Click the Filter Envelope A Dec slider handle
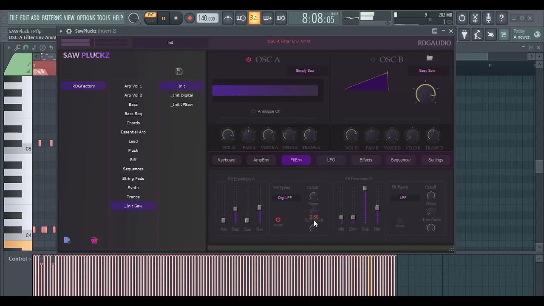The width and height of the screenshot is (544, 306). click(x=235, y=209)
